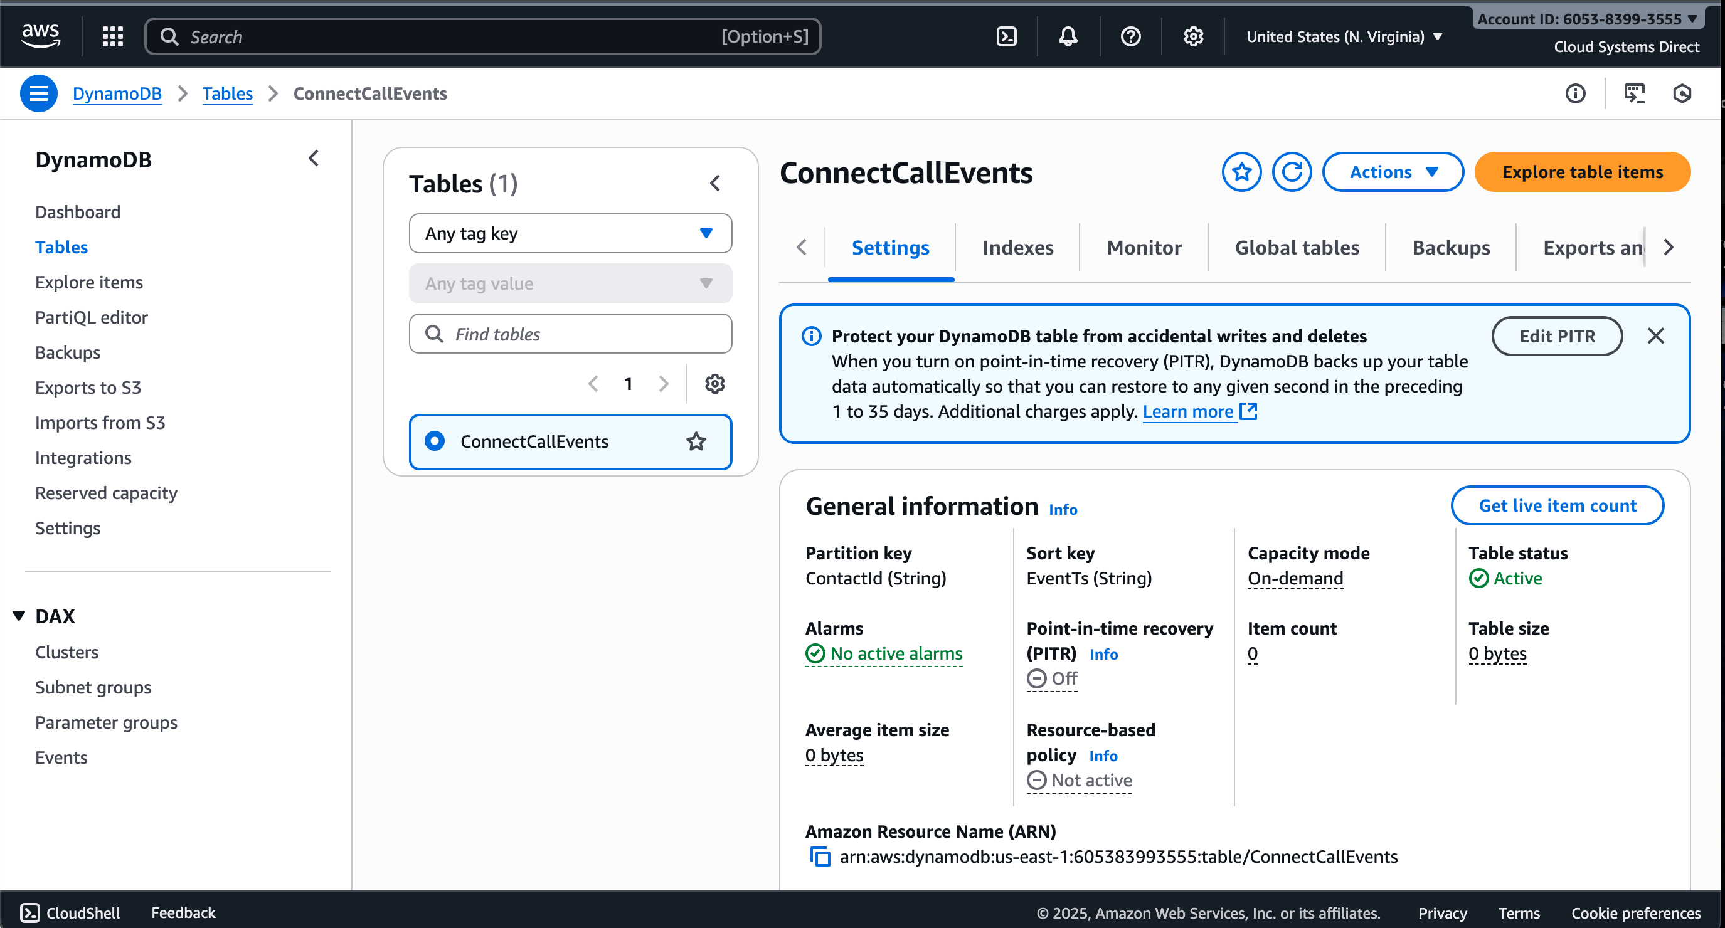This screenshot has height=928, width=1725.
Task: Open CloudShell from the top navigation bar
Action: point(1007,36)
